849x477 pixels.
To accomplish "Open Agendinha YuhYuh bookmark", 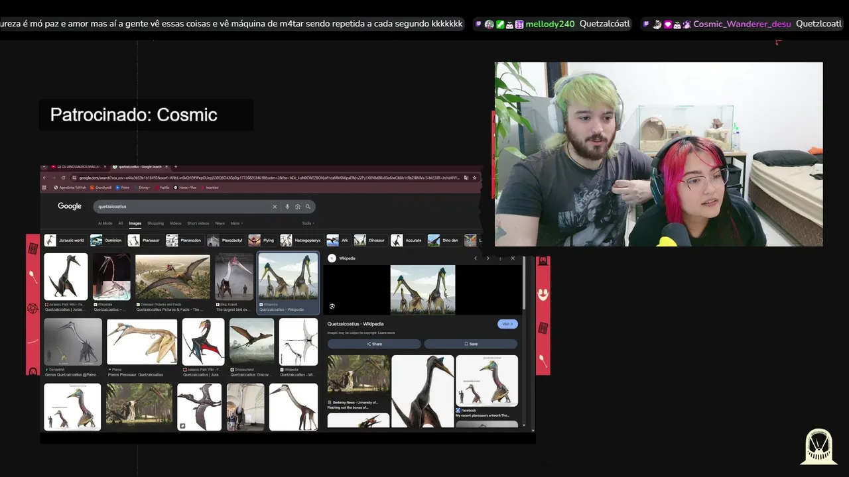I will 70,187.
